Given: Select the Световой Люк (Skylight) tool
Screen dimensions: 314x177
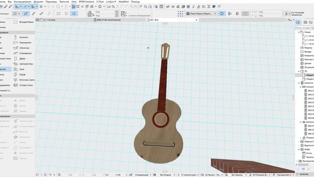Looking at the screenshot, I should point(23,64).
